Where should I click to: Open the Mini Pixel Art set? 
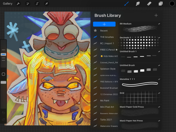coord(106,107)
